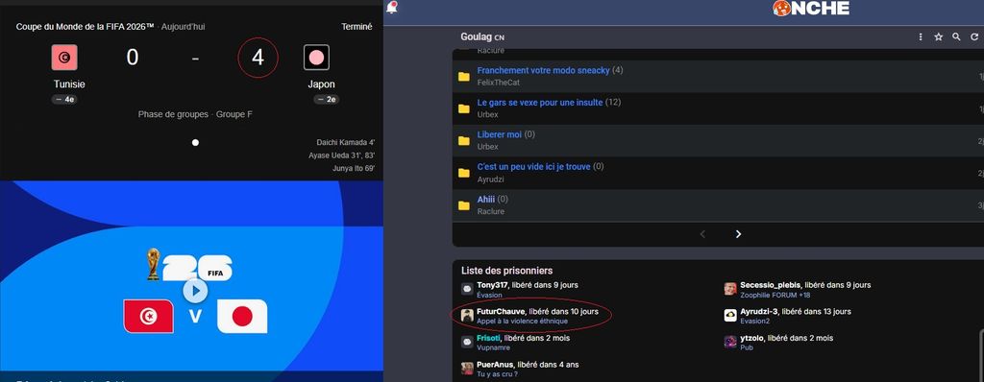The image size is (984, 382).
Task: Click the Japon team flag icon
Action: pyautogui.click(x=316, y=58)
